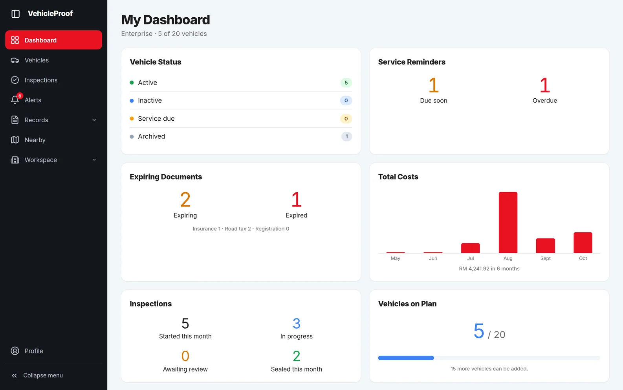Open the Inspections menu item
Image resolution: width=623 pixels, height=390 pixels.
click(x=53, y=80)
